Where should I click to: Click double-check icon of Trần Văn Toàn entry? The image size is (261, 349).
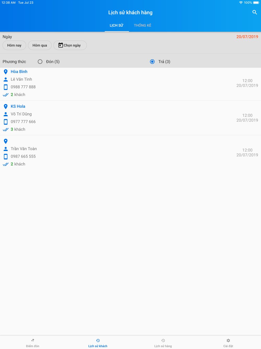click(6, 164)
